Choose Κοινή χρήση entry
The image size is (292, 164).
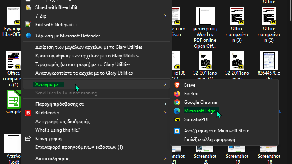[97, 138]
